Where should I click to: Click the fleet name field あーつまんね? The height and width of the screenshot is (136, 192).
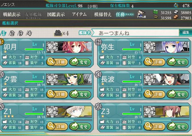pos(135,33)
